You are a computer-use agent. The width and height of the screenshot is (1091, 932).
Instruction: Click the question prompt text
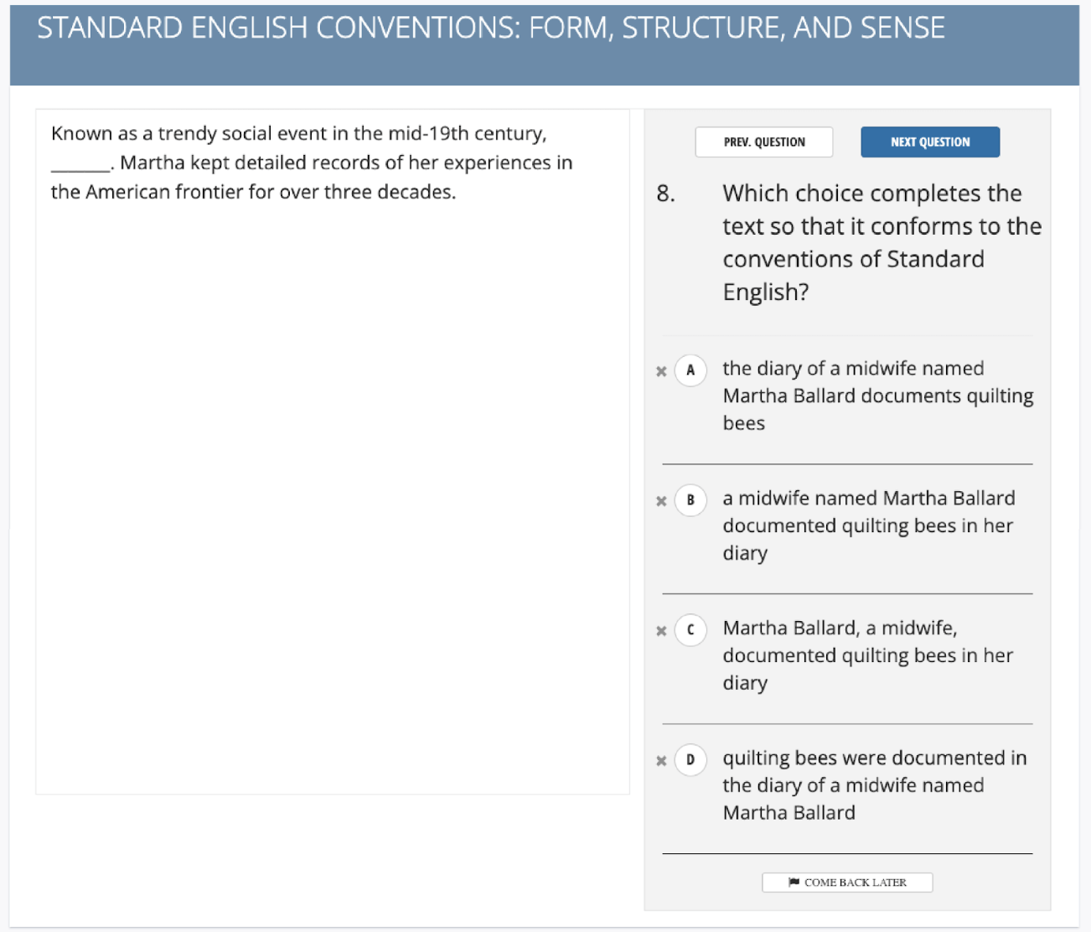[x=880, y=242]
